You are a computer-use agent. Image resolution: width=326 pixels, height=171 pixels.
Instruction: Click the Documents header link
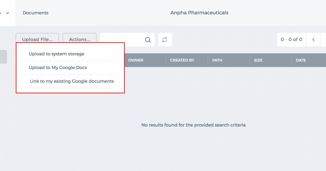(36, 13)
